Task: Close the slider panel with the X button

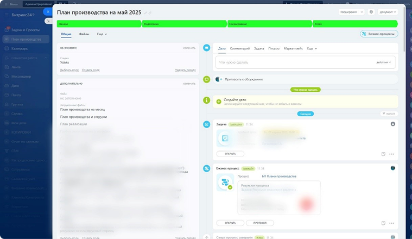Action: (x=48, y=11)
